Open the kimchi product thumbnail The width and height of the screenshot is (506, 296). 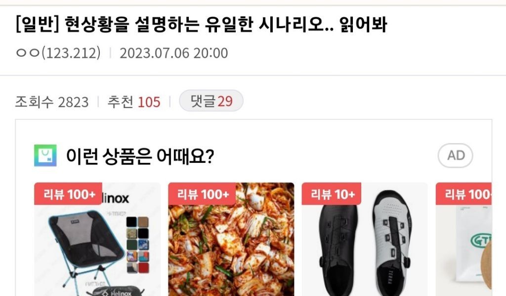231,239
